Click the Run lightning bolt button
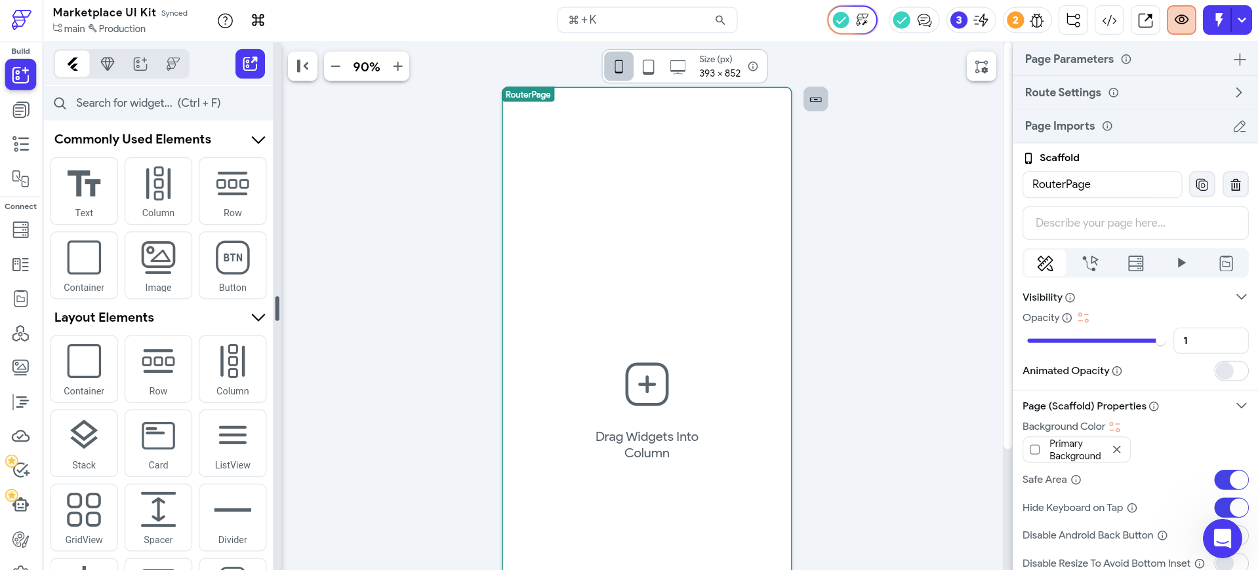 tap(1218, 20)
